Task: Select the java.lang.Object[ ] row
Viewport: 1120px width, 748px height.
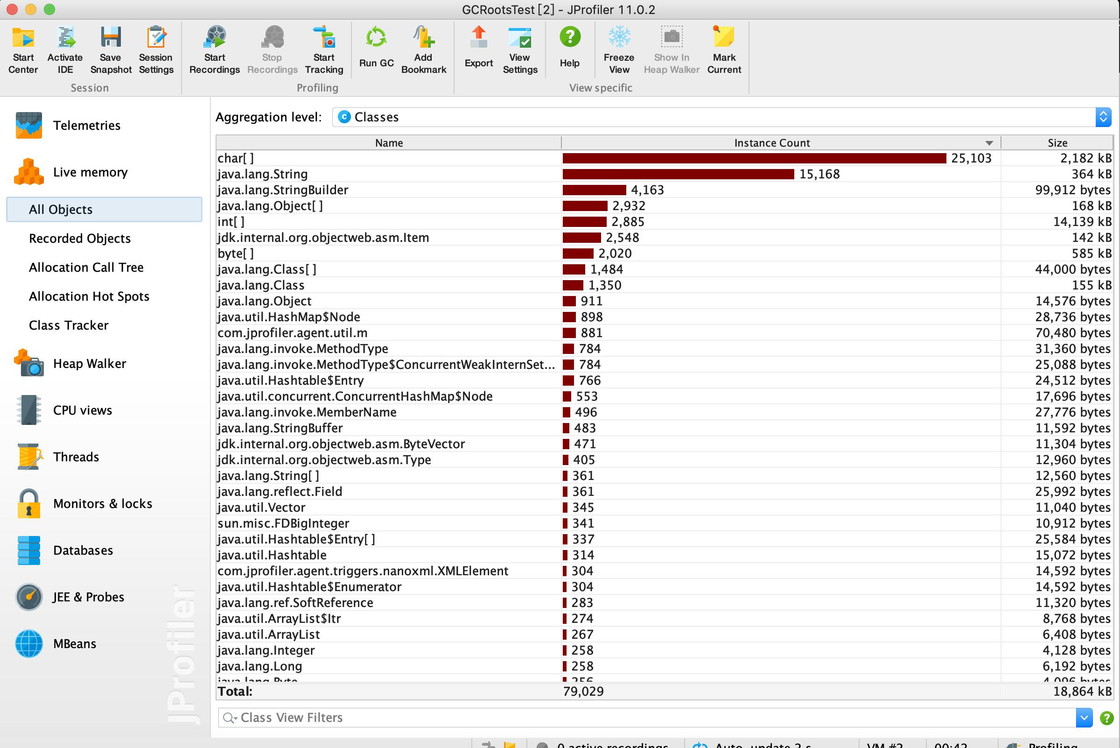Action: 665,206
